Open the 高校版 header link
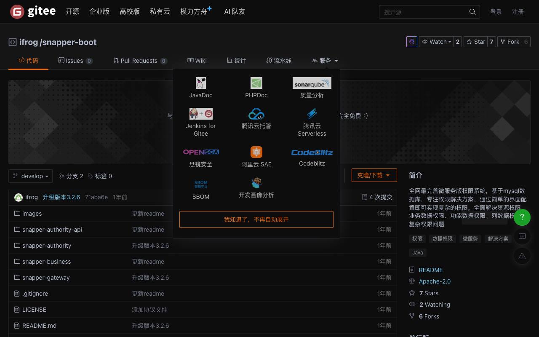The height and width of the screenshot is (337, 539). (130, 12)
